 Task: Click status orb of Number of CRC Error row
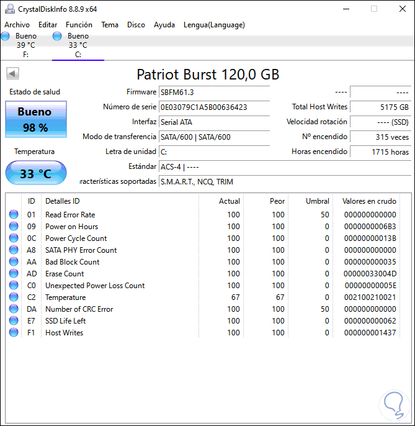click(x=14, y=309)
